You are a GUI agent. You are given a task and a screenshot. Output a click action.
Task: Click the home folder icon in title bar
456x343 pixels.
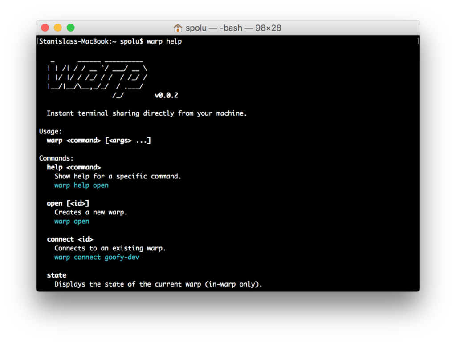pos(178,28)
